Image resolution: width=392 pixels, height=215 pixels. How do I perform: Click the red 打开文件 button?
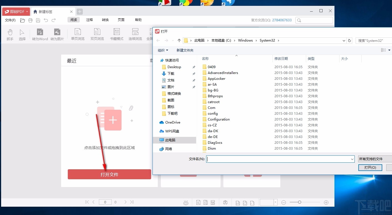pyautogui.click(x=109, y=175)
